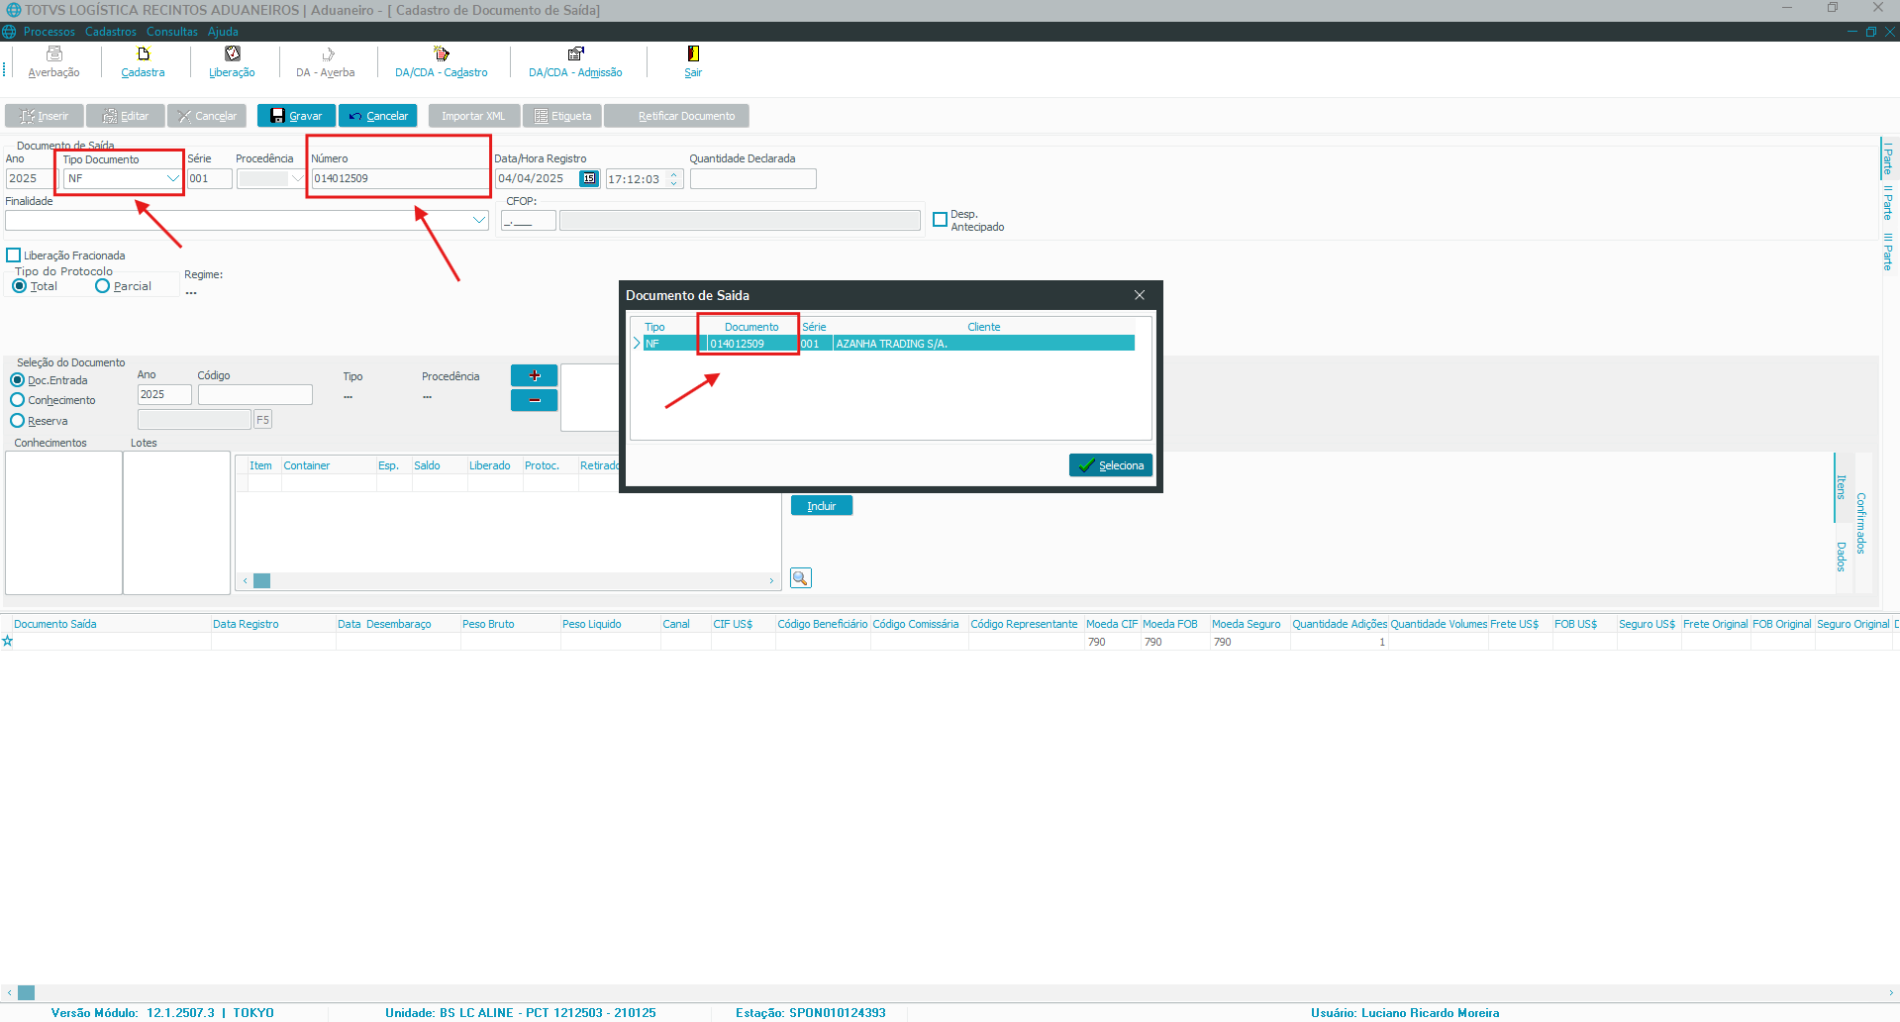Click the time spinner on Hora Registro
The width and height of the screenshot is (1900, 1022).
[x=674, y=178]
